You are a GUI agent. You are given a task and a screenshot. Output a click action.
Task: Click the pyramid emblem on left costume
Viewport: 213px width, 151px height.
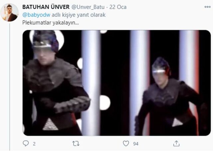pyautogui.click(x=50, y=124)
